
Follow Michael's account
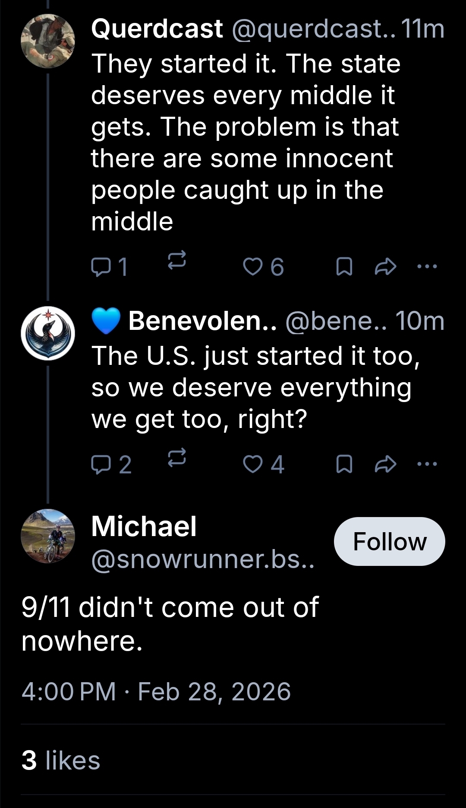tap(389, 541)
